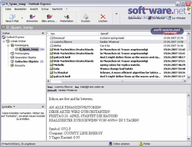This screenshot has height=147, width=192.
Task: Click the Zur Whitelist button
Action: 176,18
